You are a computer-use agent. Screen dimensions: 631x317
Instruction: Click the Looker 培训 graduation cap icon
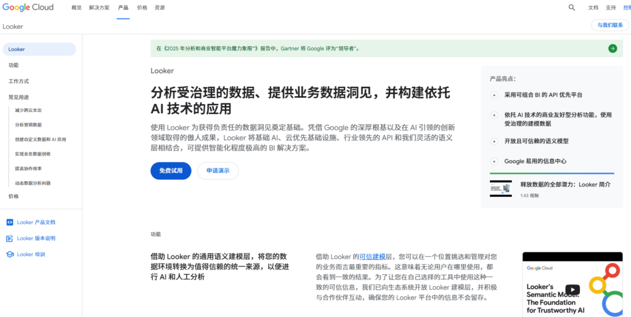tap(9, 254)
